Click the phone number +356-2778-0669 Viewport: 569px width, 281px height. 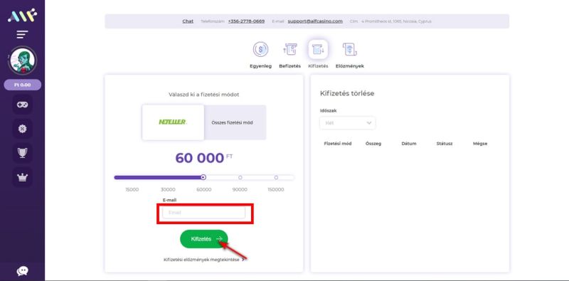pos(246,21)
